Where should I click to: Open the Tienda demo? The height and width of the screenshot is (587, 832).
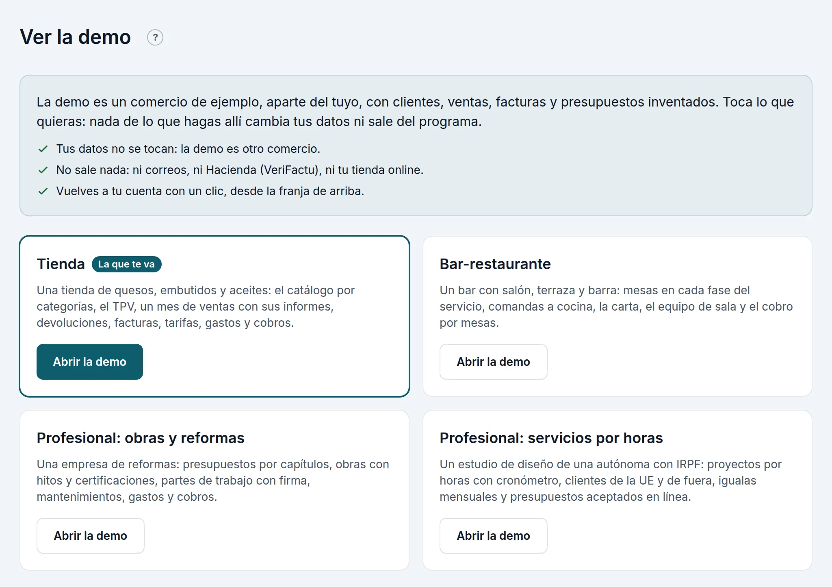coord(90,362)
